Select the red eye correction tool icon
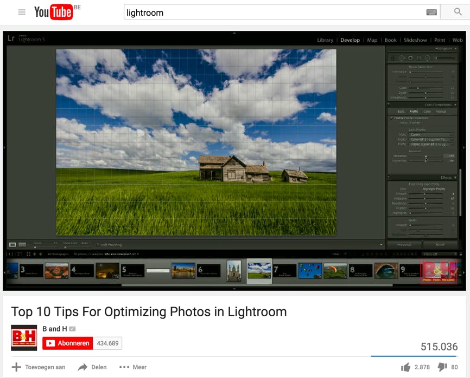470x378 pixels. pos(410,58)
